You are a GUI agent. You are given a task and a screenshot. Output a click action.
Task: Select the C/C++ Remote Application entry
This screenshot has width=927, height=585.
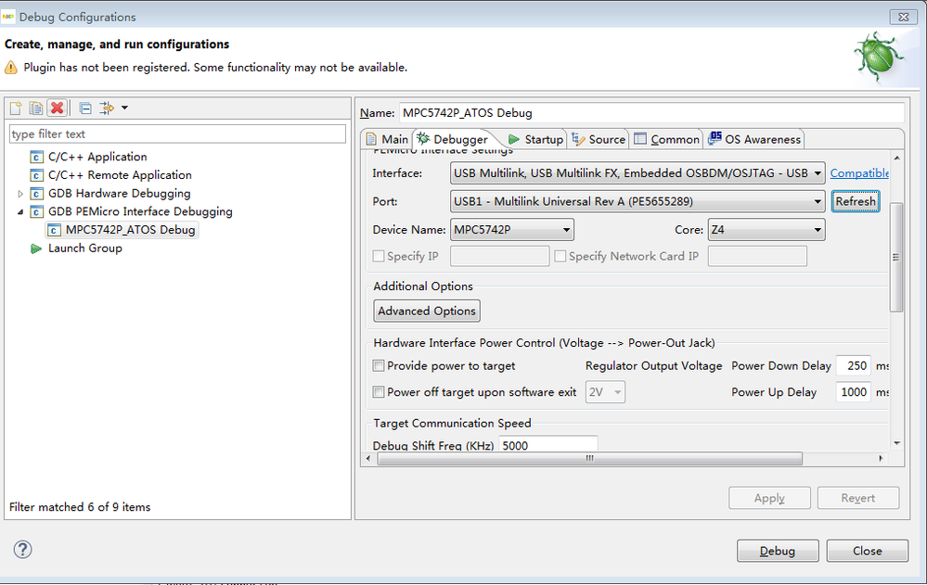click(x=119, y=175)
